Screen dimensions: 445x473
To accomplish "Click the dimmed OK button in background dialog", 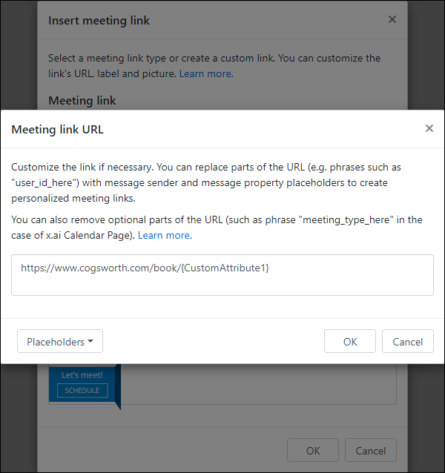I will pos(313,450).
